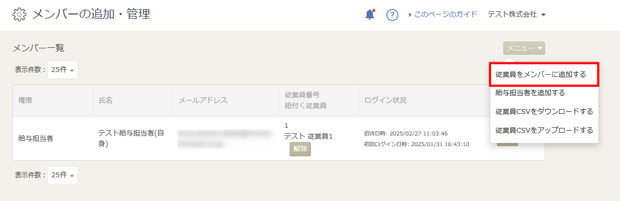Screen dimensions: 620x201
Task: Click the ログイン状況 column header
Action: pos(385,101)
